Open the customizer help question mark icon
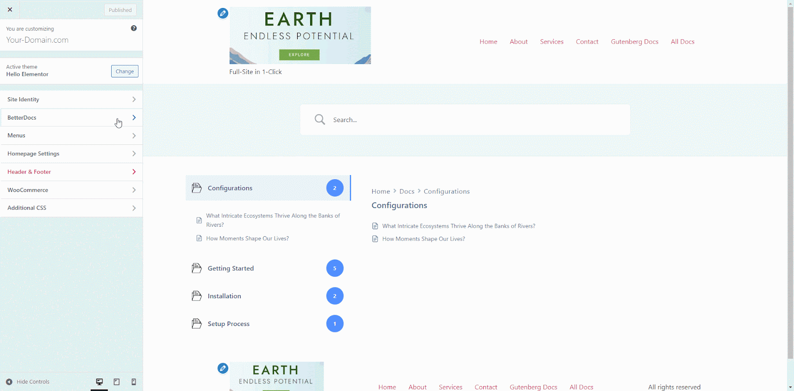The height and width of the screenshot is (391, 794). [x=133, y=28]
